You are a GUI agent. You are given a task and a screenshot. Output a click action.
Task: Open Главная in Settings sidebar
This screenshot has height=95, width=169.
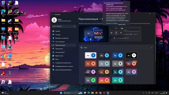64,31
